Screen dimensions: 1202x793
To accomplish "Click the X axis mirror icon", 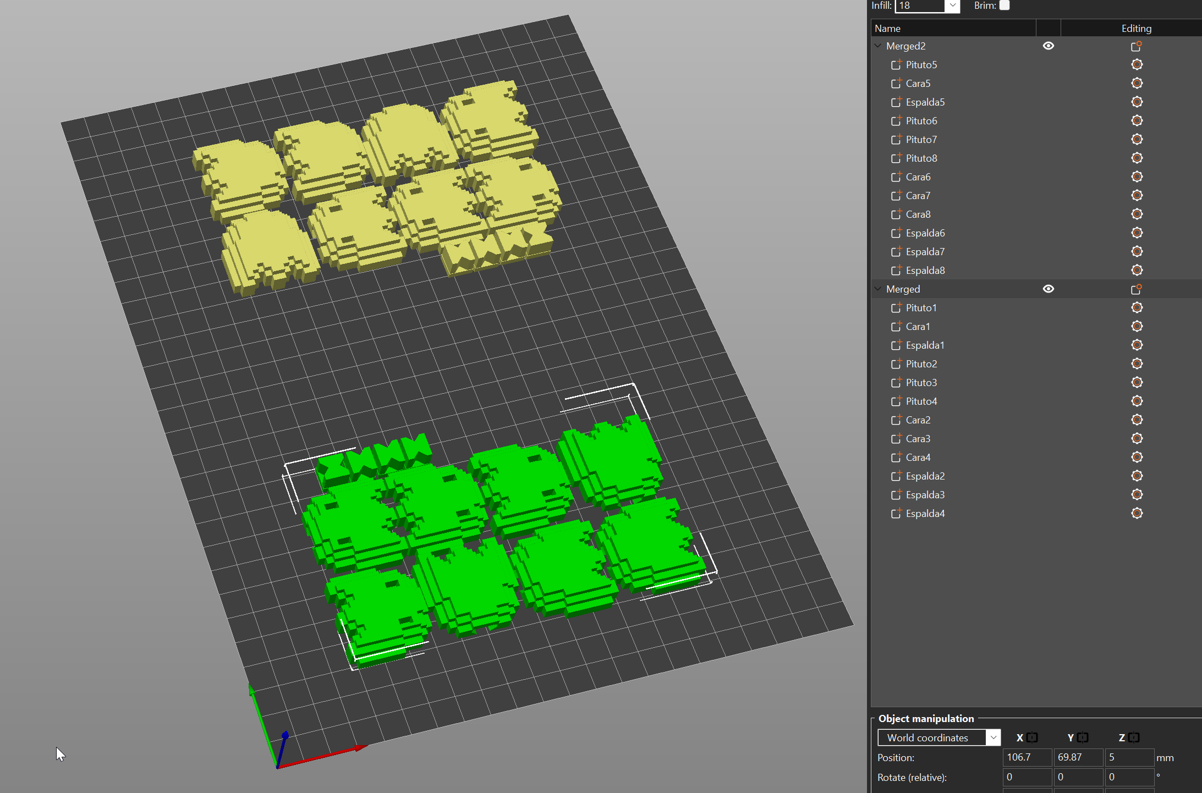I will pos(1031,737).
